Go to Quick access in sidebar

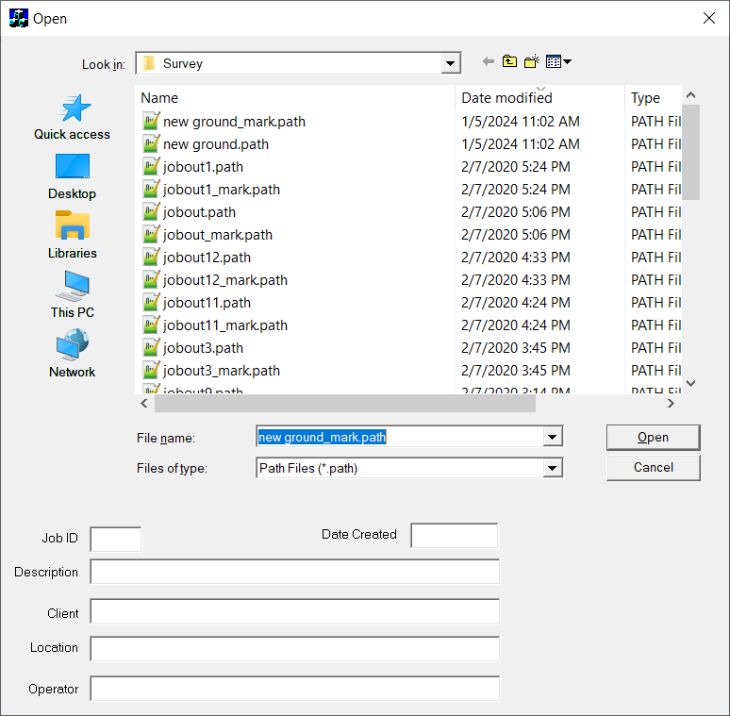73,118
